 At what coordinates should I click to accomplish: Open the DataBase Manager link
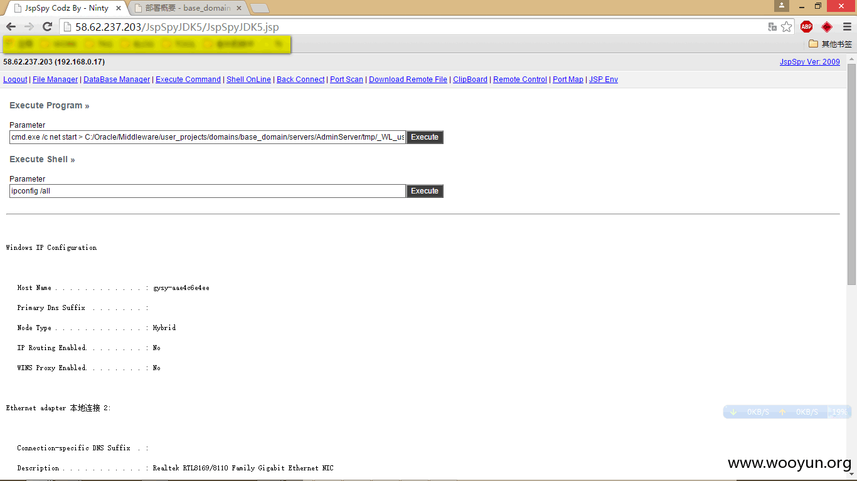[117, 80]
